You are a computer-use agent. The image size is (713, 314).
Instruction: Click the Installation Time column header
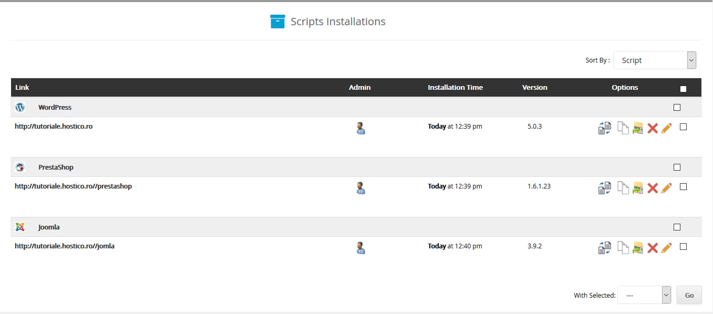455,88
